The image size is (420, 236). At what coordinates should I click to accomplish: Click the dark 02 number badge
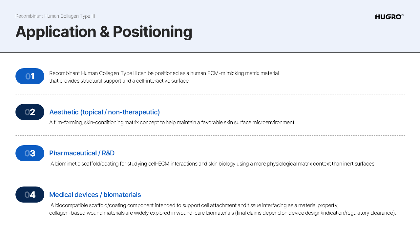(30, 112)
